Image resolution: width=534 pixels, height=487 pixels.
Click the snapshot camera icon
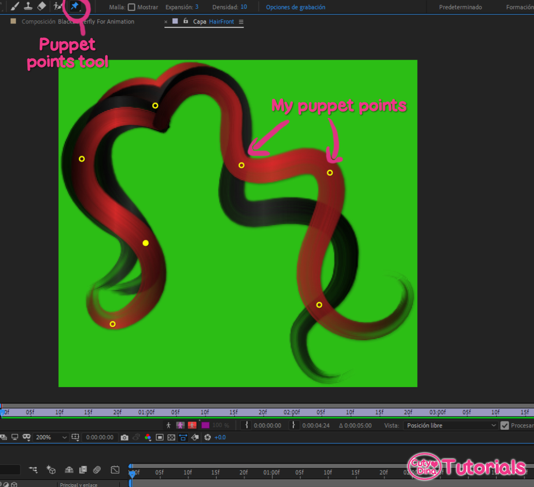[125, 437]
